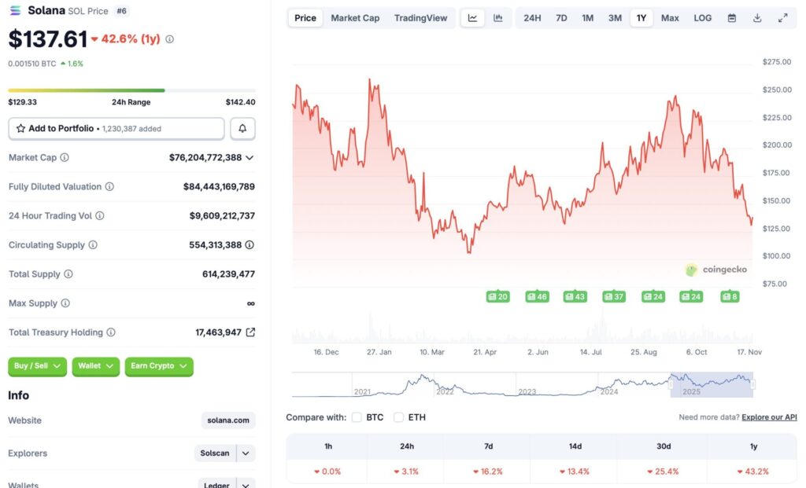Viewport: 806px width, 488px height.
Task: Click the Buy / Sell button
Action: click(x=37, y=366)
